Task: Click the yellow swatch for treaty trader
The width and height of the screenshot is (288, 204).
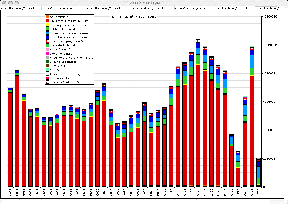Action: (x=47, y=25)
